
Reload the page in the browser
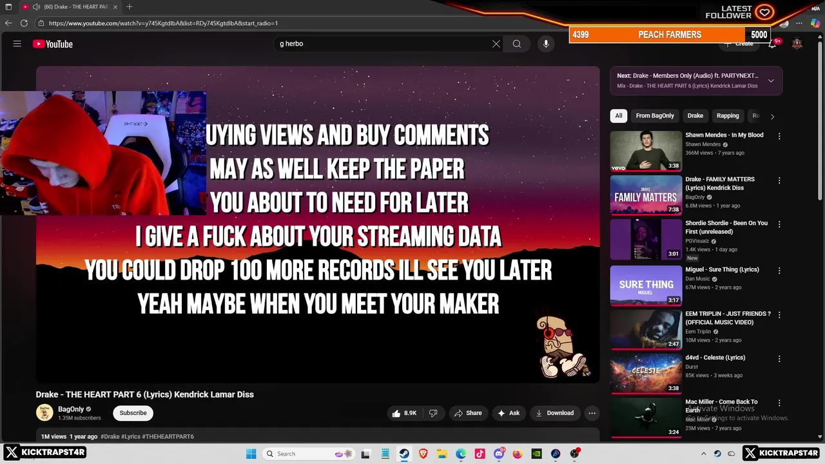[24, 23]
